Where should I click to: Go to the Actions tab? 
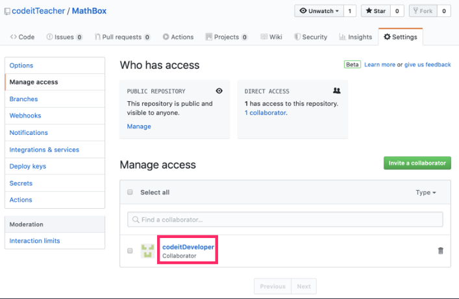(178, 37)
